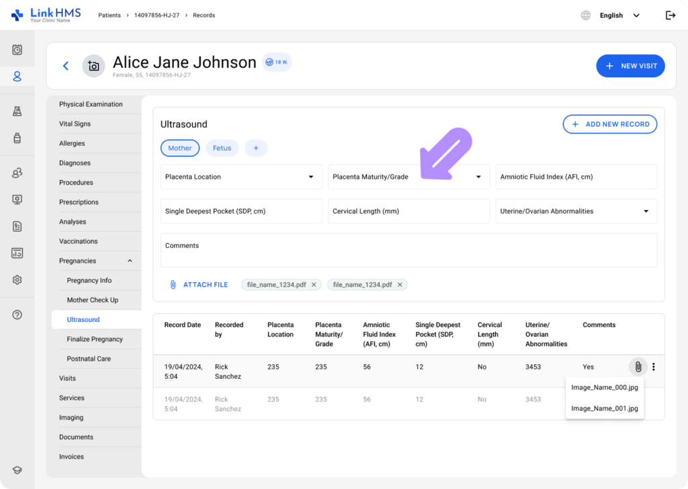Select the Patients person icon in the sidebar

[x=17, y=77]
